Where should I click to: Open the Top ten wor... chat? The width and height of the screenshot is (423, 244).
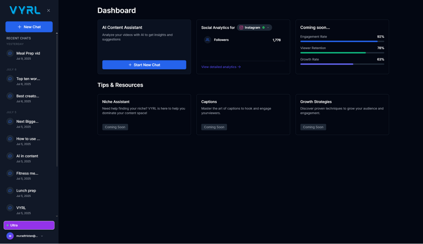[29, 81]
